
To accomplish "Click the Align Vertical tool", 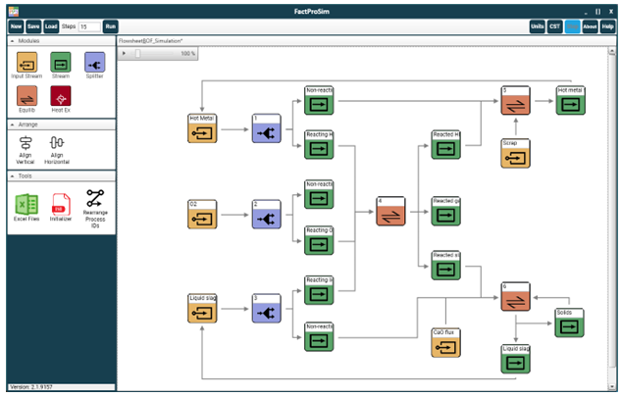I will (26, 150).
